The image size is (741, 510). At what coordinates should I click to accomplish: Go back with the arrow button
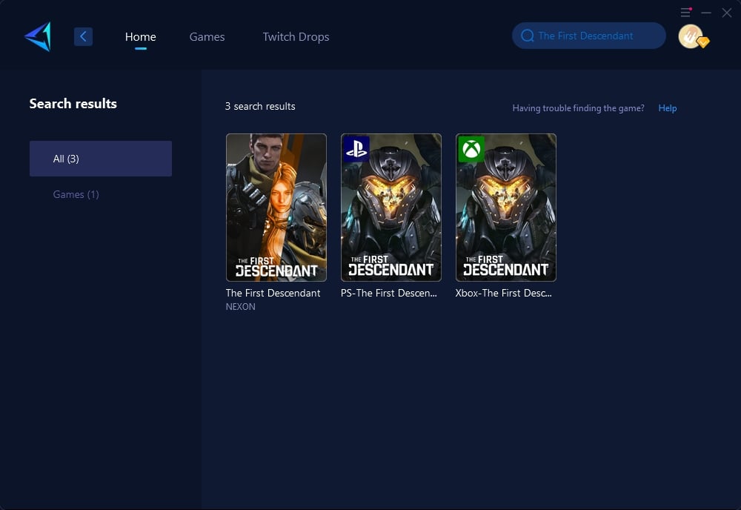[83, 36]
